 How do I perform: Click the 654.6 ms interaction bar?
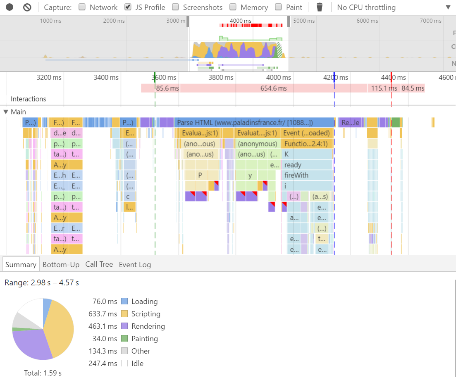(x=273, y=88)
